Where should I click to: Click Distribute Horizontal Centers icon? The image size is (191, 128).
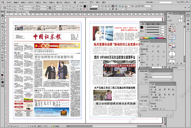point(169,94)
